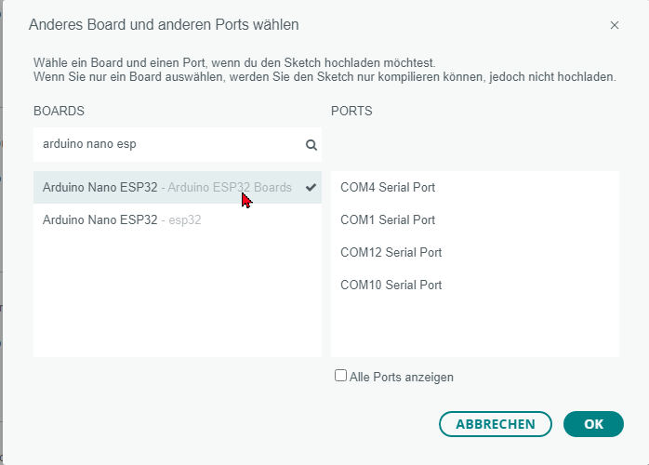The image size is (649, 465).
Task: Close the board and port selection dialog
Action: 615,25
